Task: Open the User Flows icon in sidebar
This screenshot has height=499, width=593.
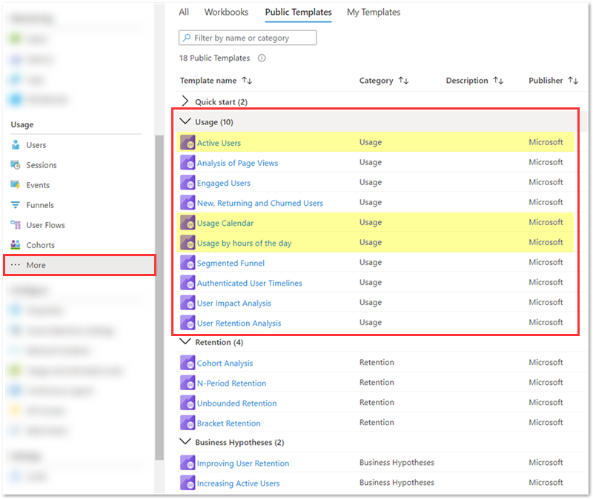Action: point(16,225)
